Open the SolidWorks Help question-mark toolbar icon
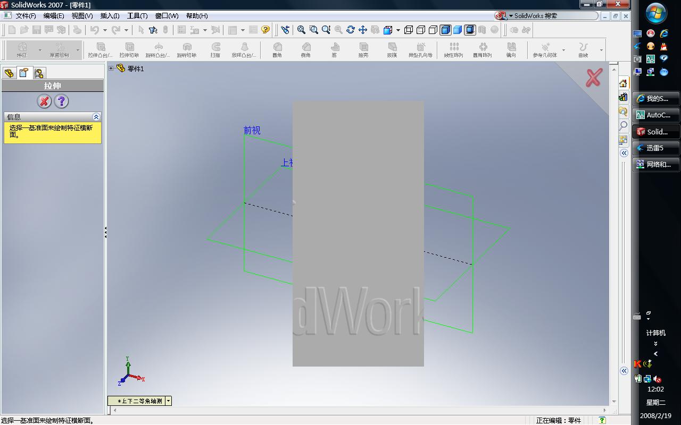681x425 pixels. [265, 30]
